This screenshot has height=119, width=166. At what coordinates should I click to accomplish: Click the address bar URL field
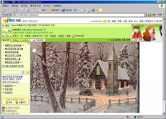click(78, 15)
